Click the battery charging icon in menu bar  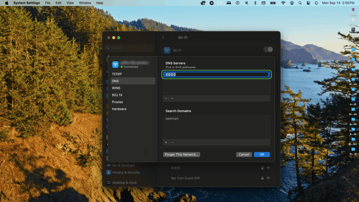(273, 3)
